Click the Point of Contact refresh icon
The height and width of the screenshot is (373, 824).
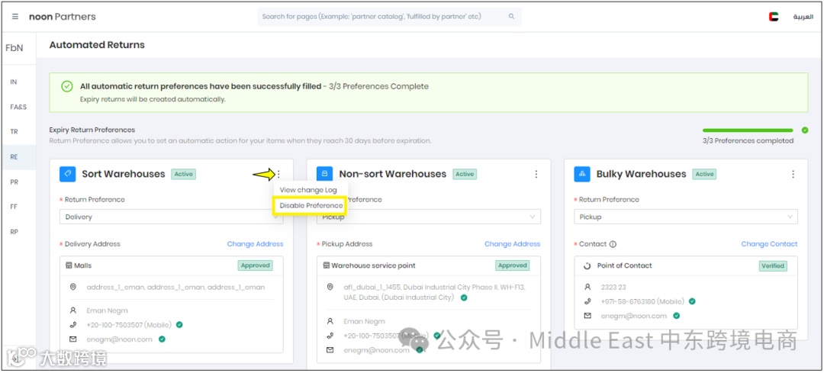(x=587, y=265)
